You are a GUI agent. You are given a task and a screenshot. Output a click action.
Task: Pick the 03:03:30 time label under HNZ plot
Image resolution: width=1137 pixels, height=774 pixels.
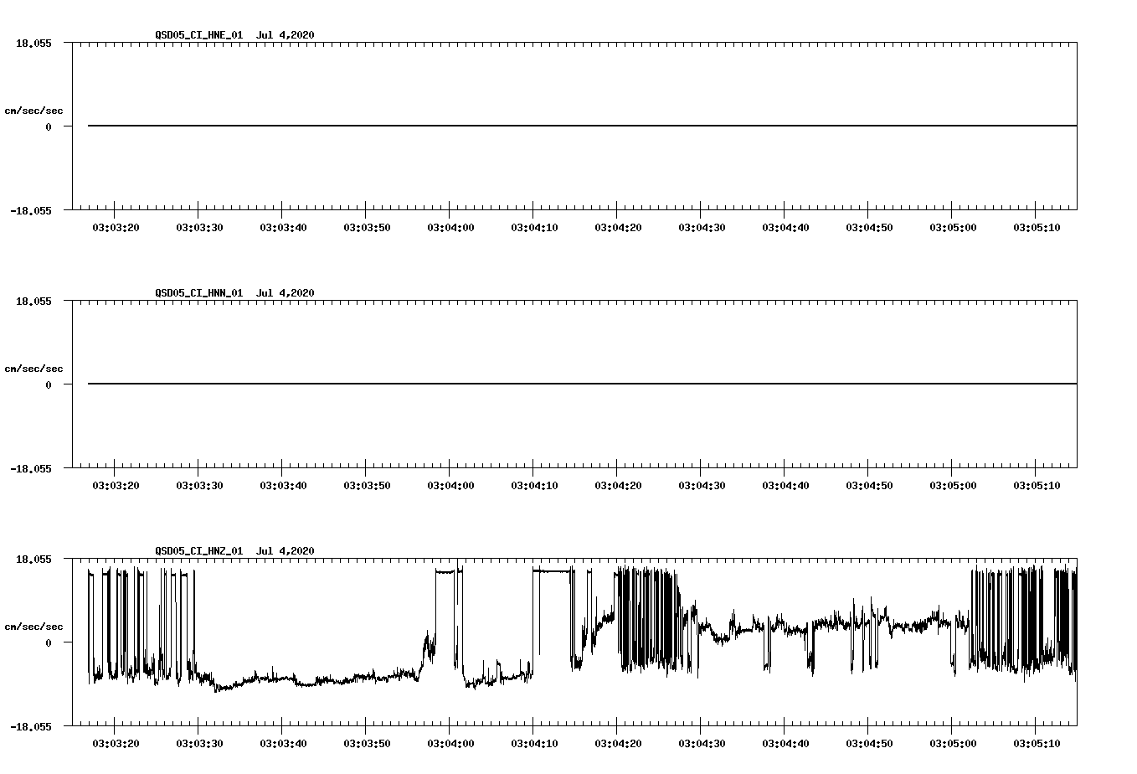199,743
